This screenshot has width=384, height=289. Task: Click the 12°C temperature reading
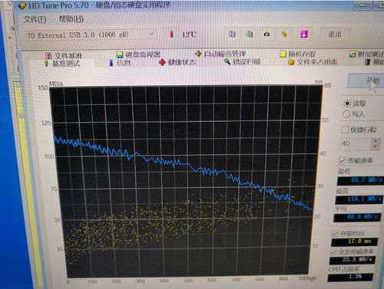pos(189,34)
